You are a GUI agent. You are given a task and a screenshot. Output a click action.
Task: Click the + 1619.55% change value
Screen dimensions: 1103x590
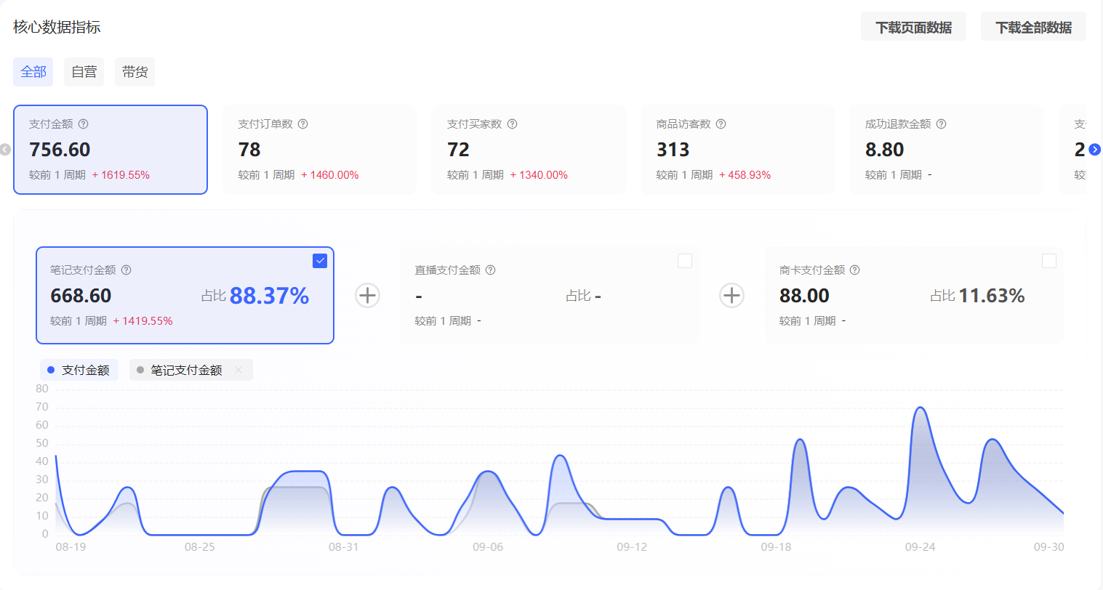[121, 175]
